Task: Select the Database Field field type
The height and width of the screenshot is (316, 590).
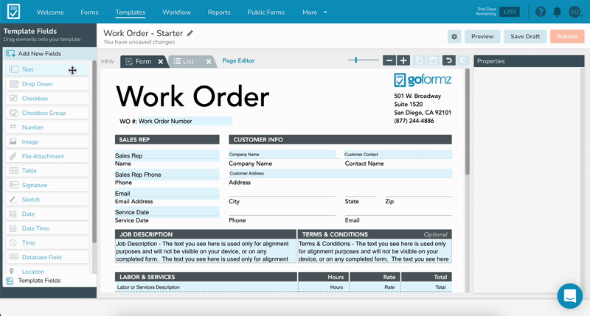Action: click(x=47, y=257)
